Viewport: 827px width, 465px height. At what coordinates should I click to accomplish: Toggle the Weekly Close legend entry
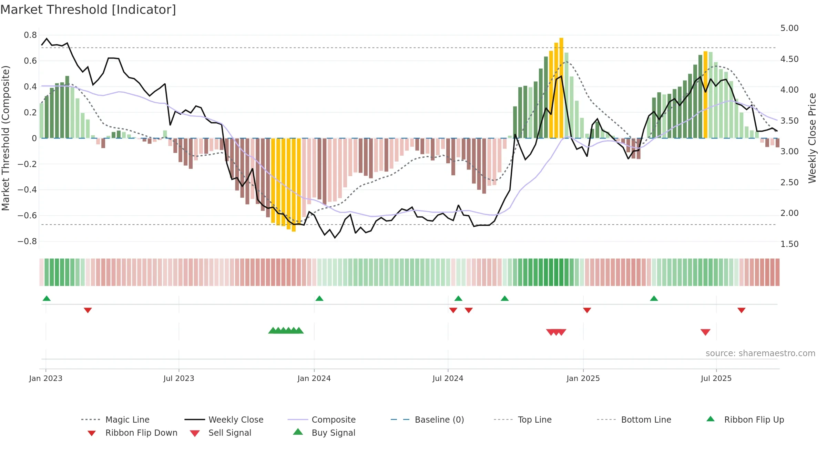click(224, 420)
